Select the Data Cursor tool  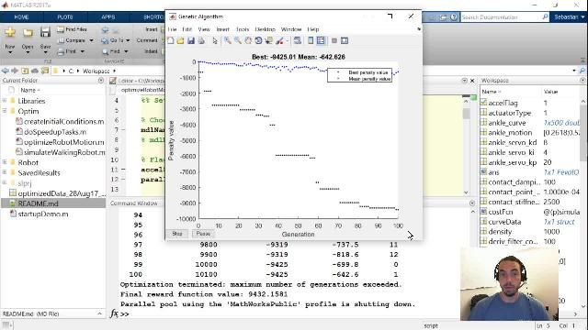[268, 40]
